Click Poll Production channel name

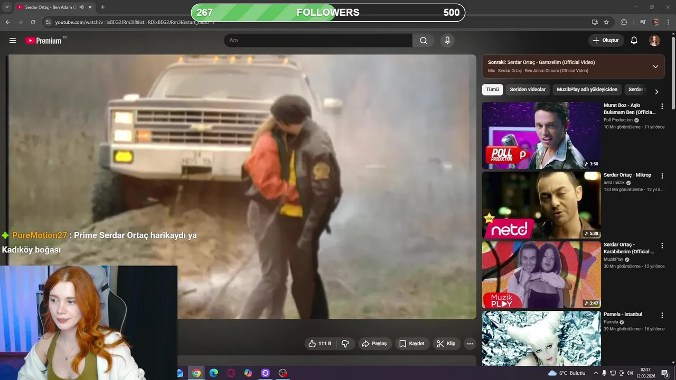(x=618, y=120)
